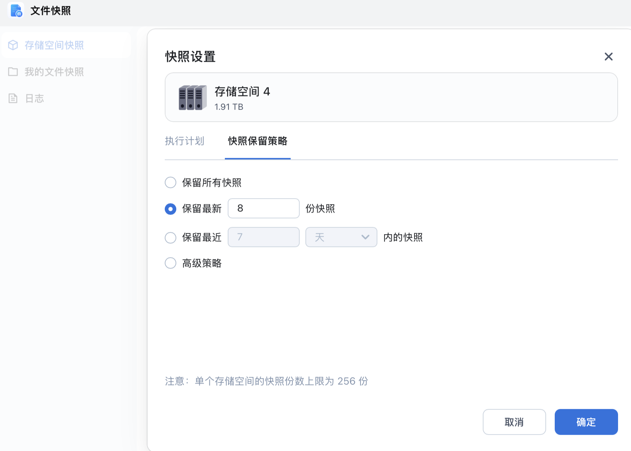This screenshot has height=451, width=631.
Task: Click the folder icon beside 我的文件快照
Action: (13, 72)
